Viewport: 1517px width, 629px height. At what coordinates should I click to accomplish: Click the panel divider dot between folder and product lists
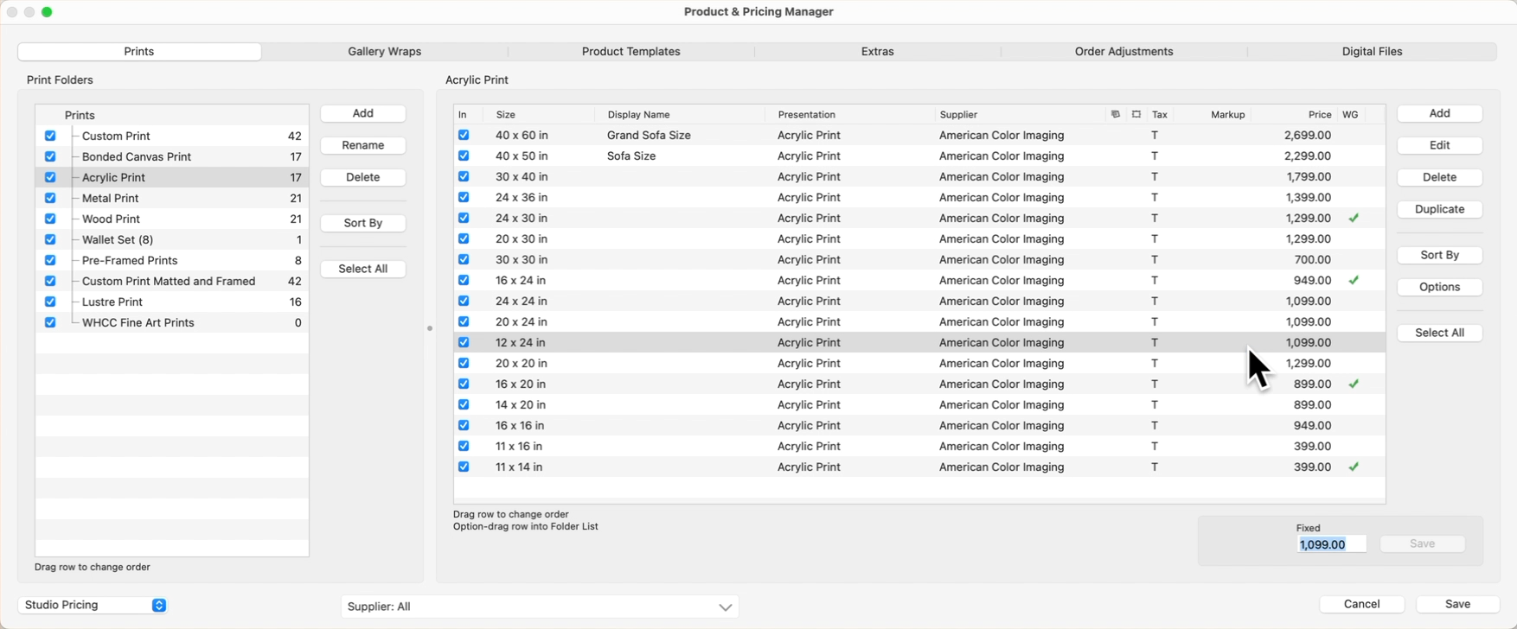click(x=430, y=328)
